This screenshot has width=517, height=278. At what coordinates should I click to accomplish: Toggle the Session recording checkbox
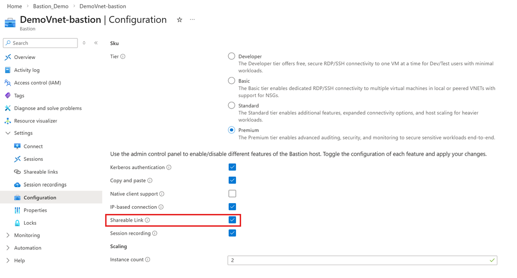point(232,233)
